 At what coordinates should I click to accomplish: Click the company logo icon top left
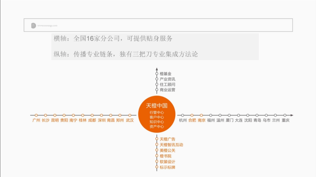[33, 25]
